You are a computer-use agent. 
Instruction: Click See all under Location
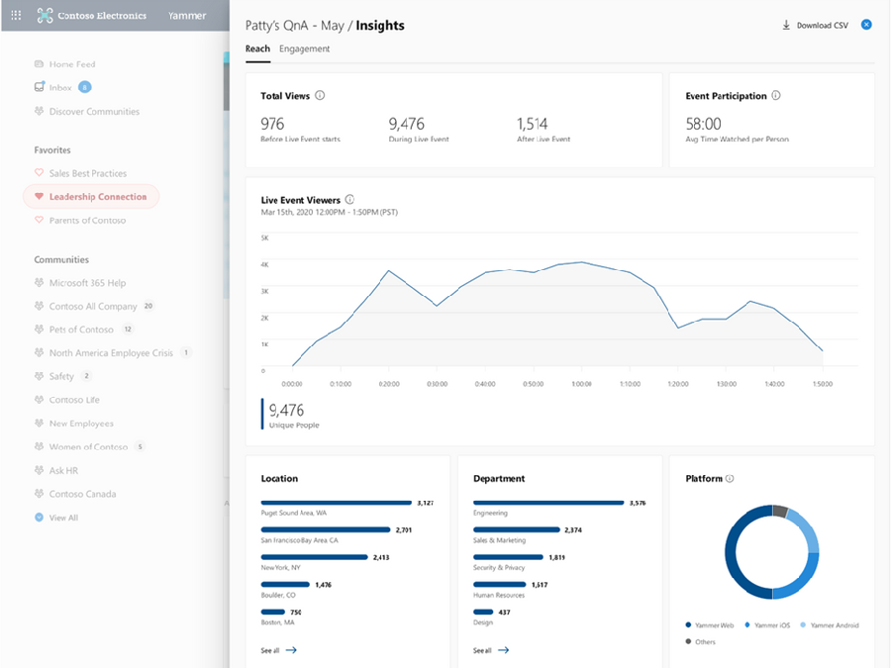coord(278,650)
